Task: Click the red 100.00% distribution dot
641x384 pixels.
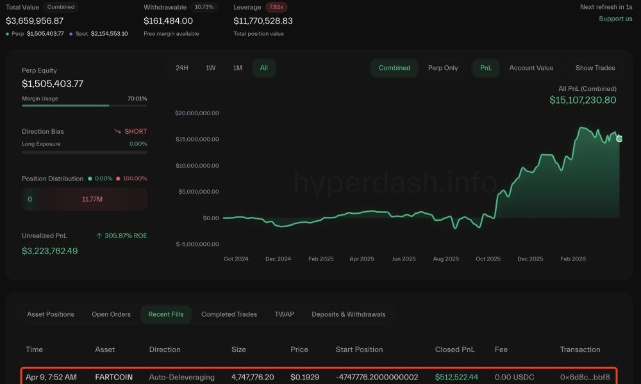Action: (x=119, y=178)
